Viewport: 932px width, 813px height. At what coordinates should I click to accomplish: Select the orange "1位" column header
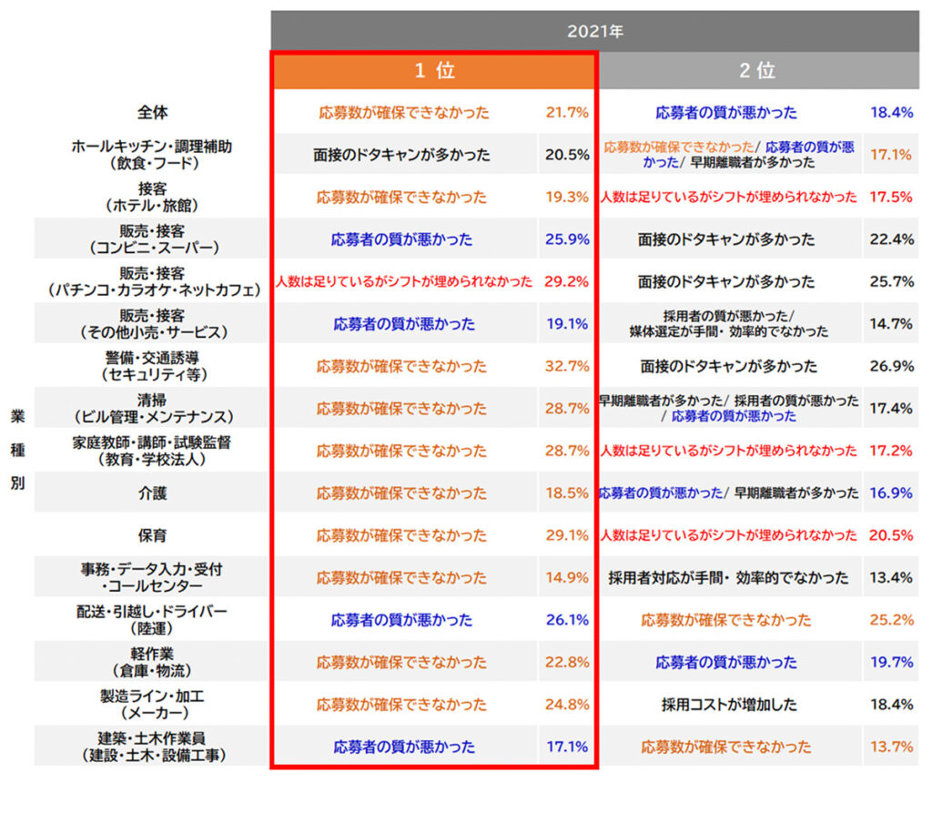434,70
